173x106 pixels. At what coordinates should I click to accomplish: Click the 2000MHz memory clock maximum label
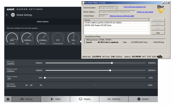[x=152, y=70]
